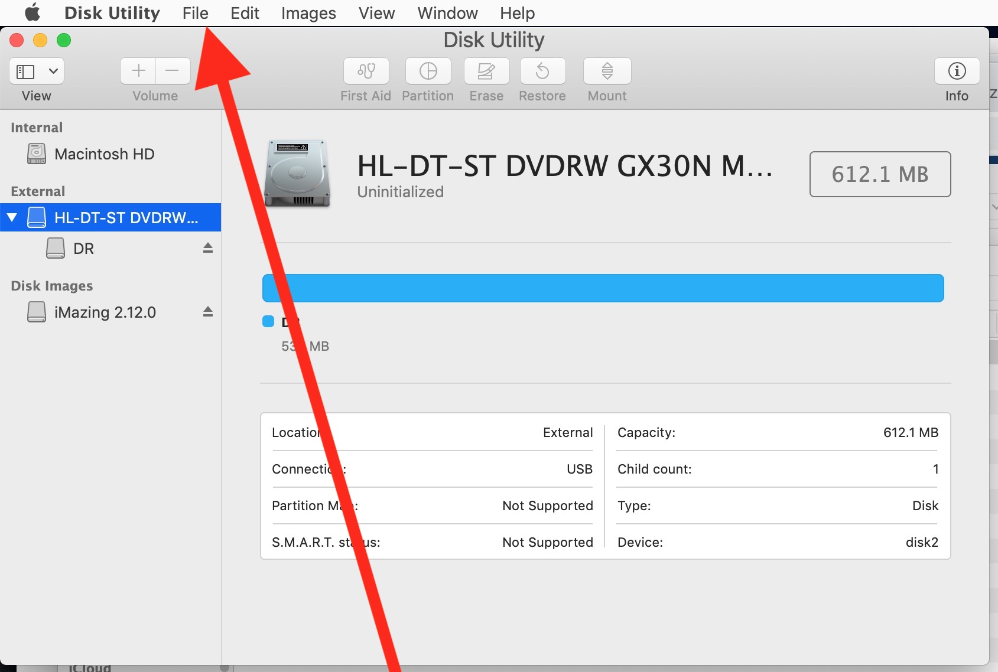The width and height of the screenshot is (998, 672).
Task: Open the Images menu
Action: 308,13
